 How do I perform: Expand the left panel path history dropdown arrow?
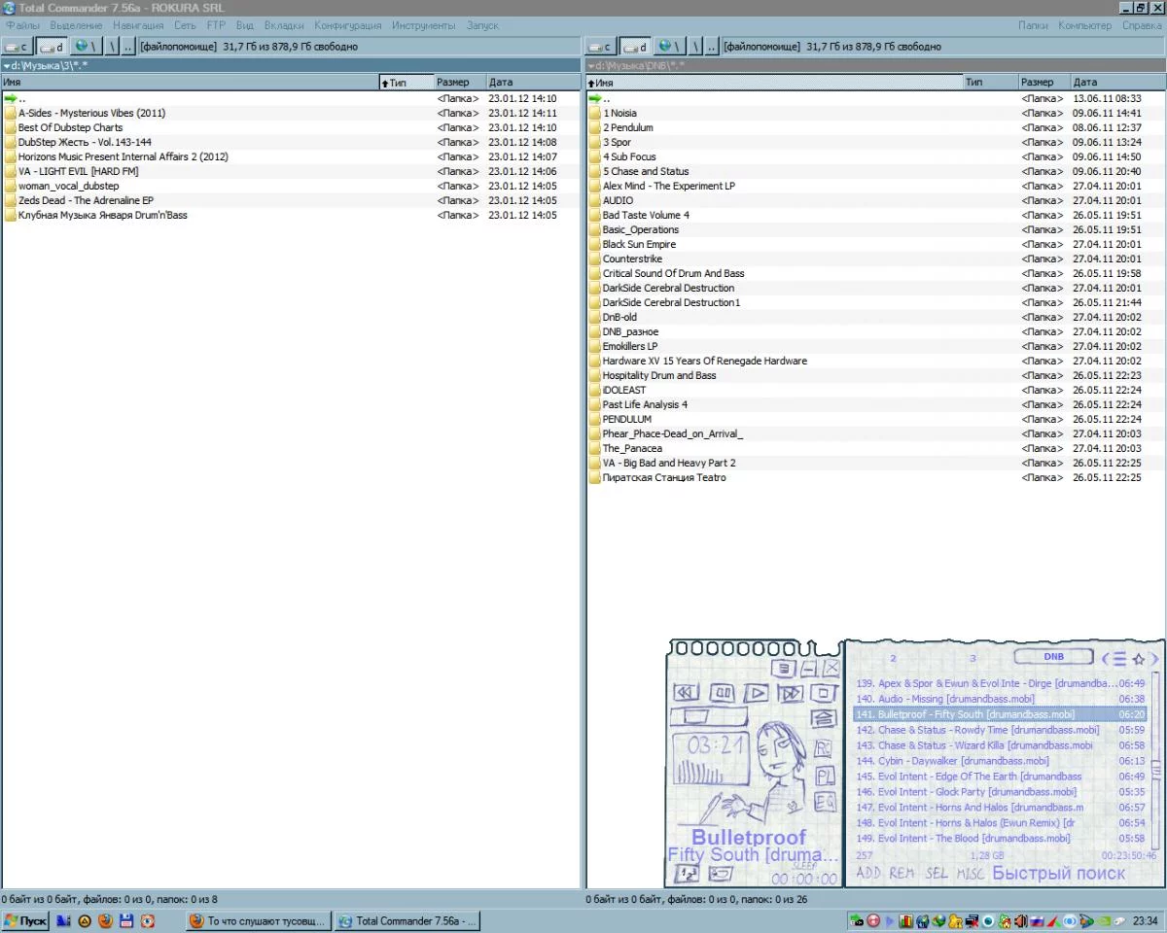[7, 66]
